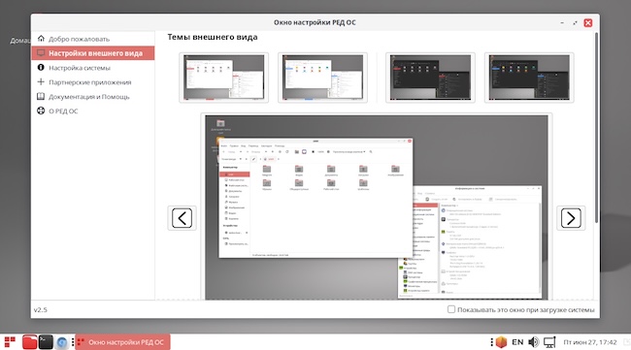Show the next theme preview
The image size is (631, 350).
point(571,218)
